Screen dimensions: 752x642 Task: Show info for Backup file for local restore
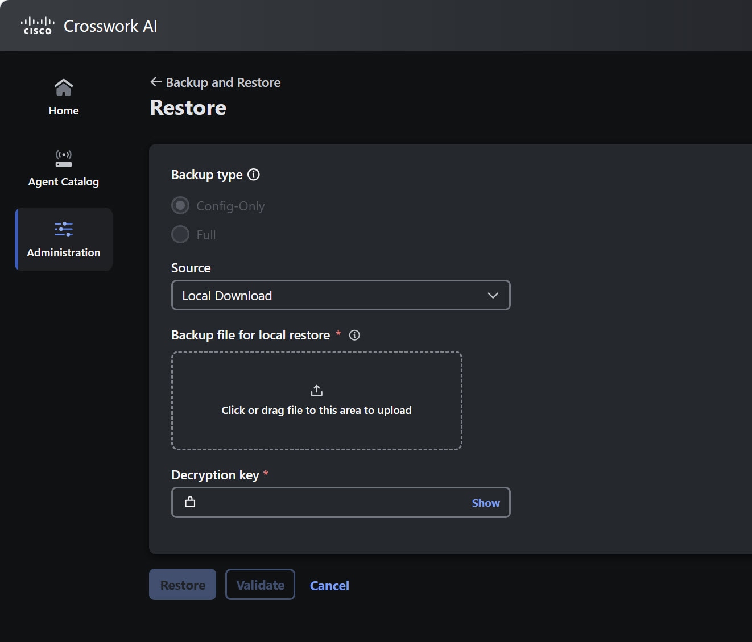(x=354, y=335)
